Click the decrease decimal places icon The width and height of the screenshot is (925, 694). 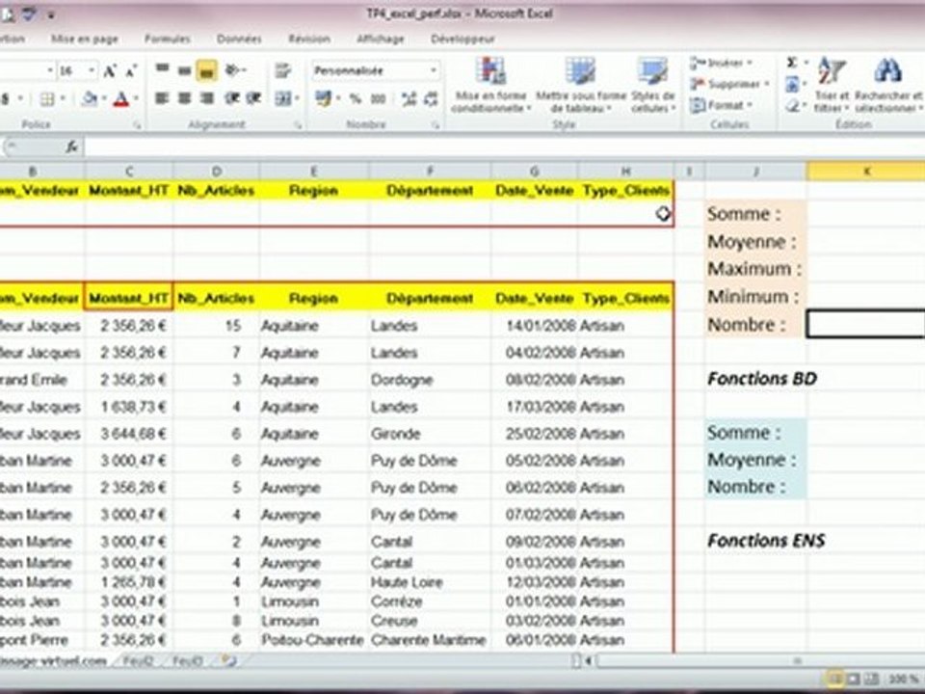pos(431,99)
